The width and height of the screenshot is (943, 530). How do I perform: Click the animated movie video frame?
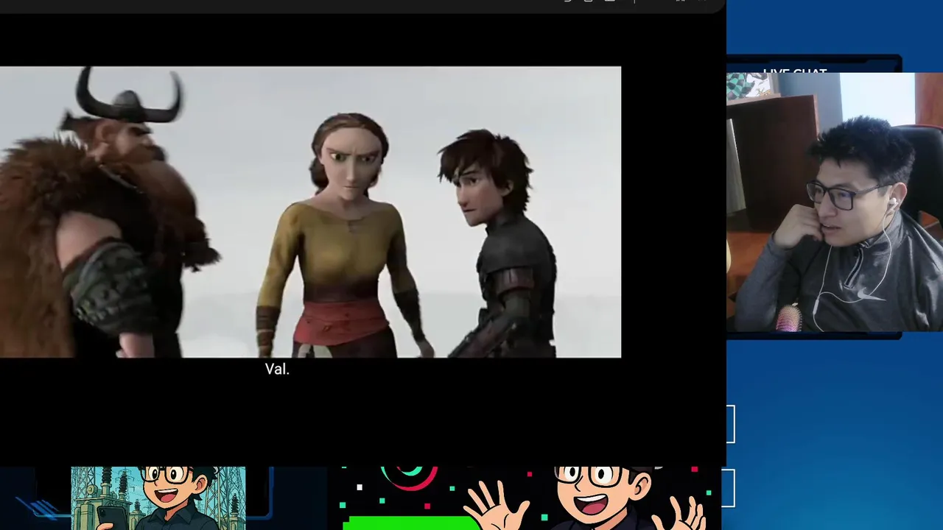[x=310, y=212]
